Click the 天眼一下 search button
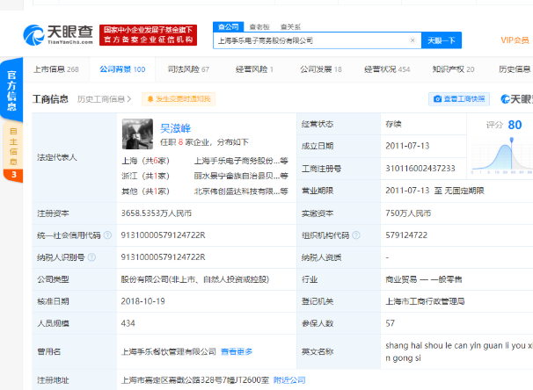This screenshot has width=533, height=390. 442,40
